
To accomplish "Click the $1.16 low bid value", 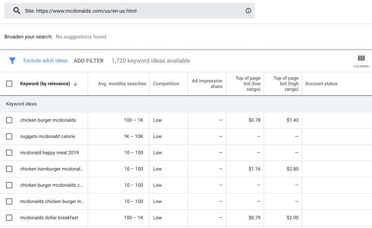I will click(x=255, y=169).
